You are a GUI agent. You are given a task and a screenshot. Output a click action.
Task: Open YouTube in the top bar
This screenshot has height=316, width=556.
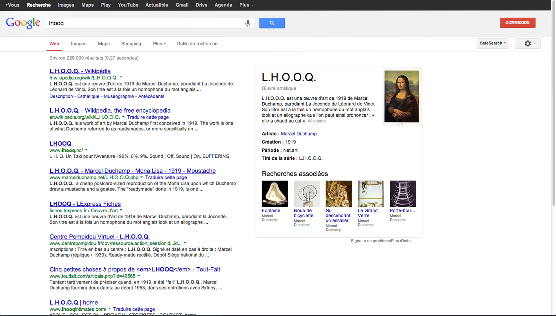tap(128, 5)
